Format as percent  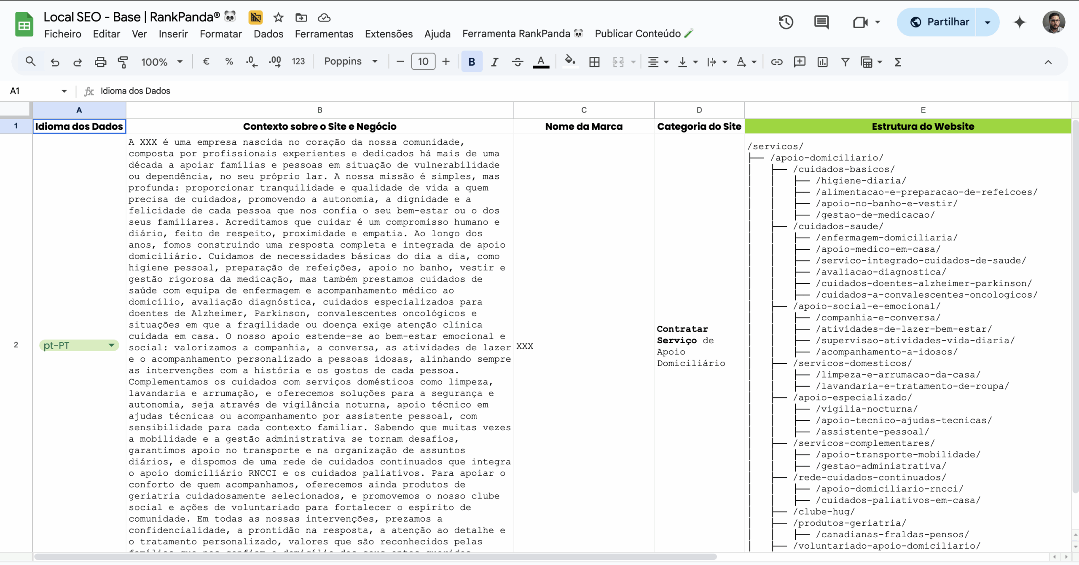229,62
